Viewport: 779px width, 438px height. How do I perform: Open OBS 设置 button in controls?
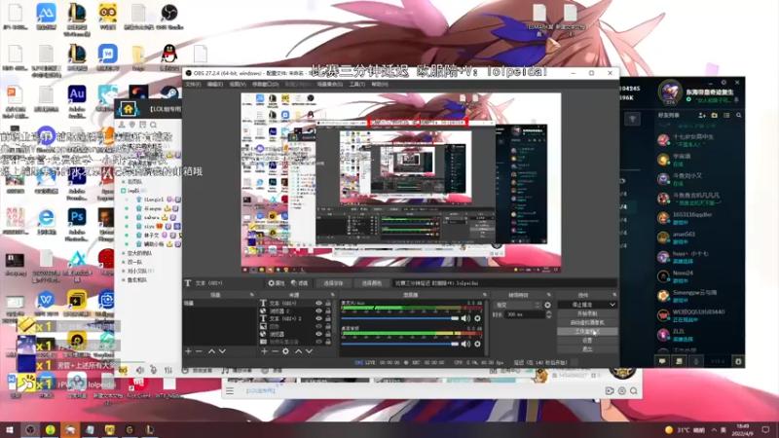click(x=587, y=340)
